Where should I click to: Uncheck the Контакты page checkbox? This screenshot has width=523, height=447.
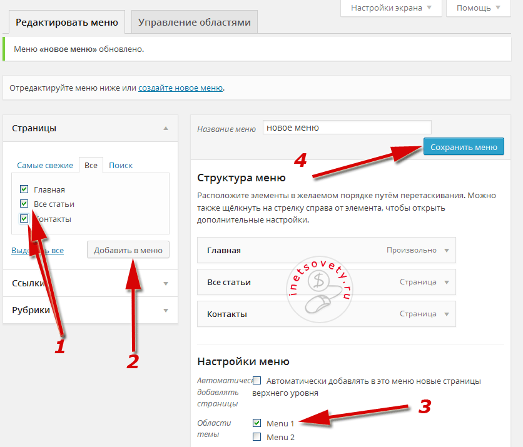[24, 219]
